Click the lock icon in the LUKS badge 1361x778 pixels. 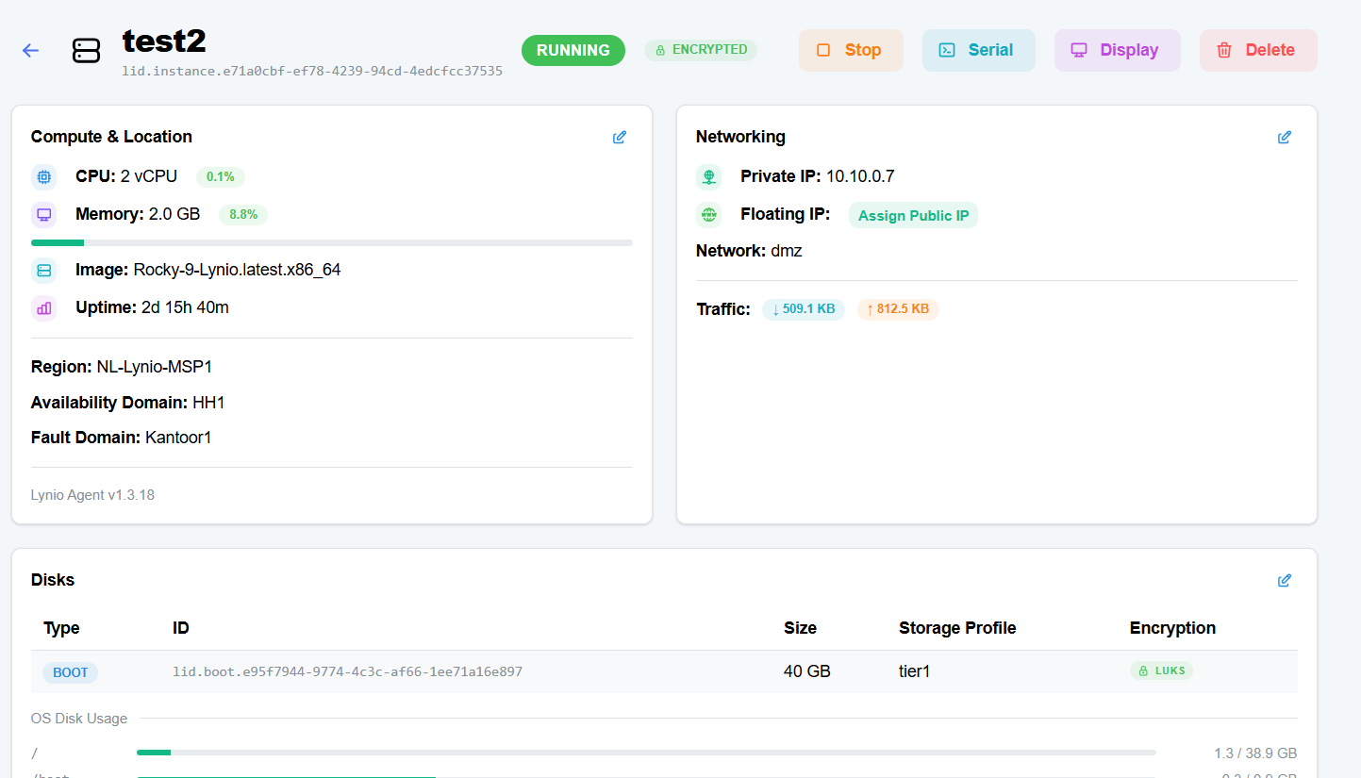click(1143, 671)
